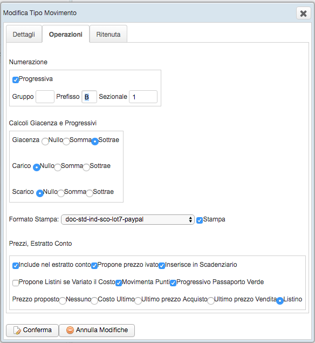
Task: Select Costo Ultimo as Prezzo proposto
Action: tap(94, 301)
